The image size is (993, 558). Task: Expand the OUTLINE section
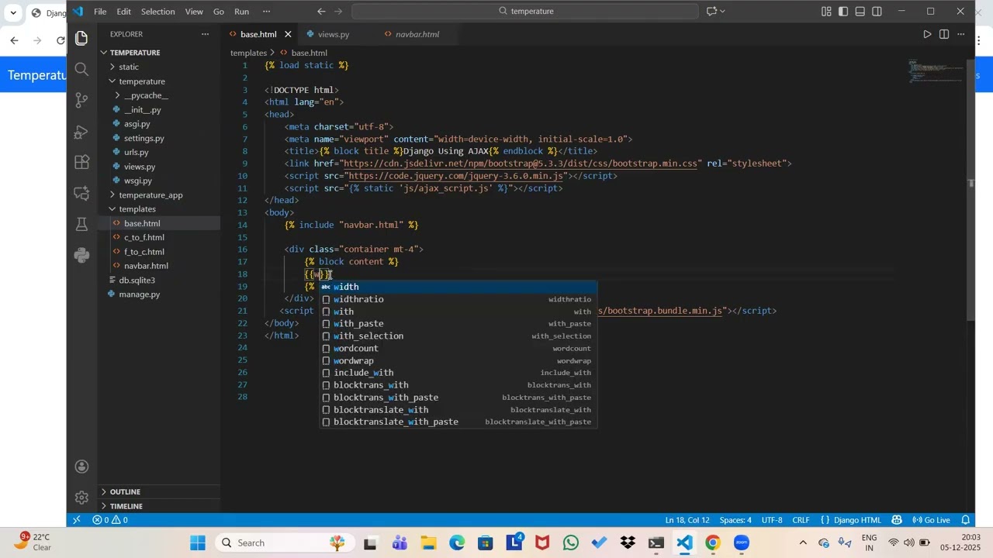pyautogui.click(x=159, y=491)
